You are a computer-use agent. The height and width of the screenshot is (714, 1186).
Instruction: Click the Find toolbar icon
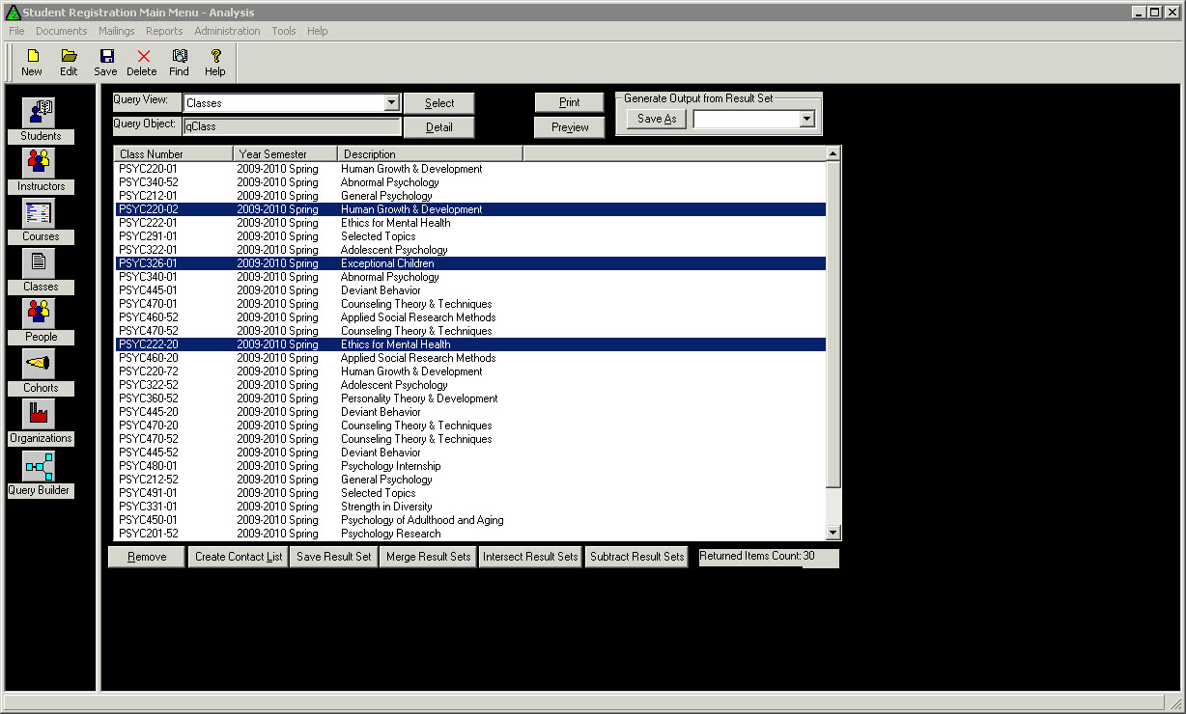click(179, 63)
